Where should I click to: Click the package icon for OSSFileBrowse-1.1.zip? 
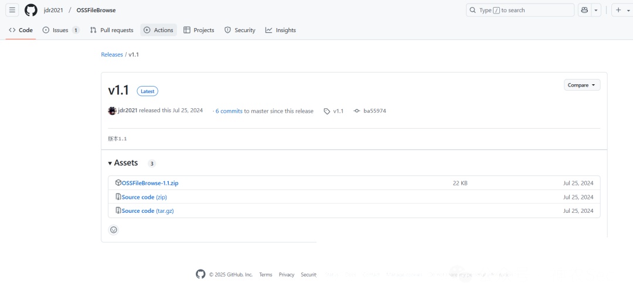pos(118,183)
